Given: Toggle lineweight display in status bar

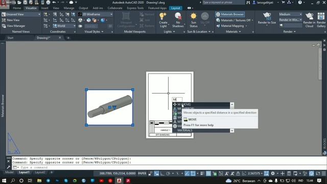Looking at the screenshot, I should [202, 173].
